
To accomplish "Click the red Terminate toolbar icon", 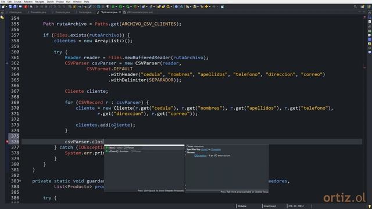I will click(x=26, y=6).
